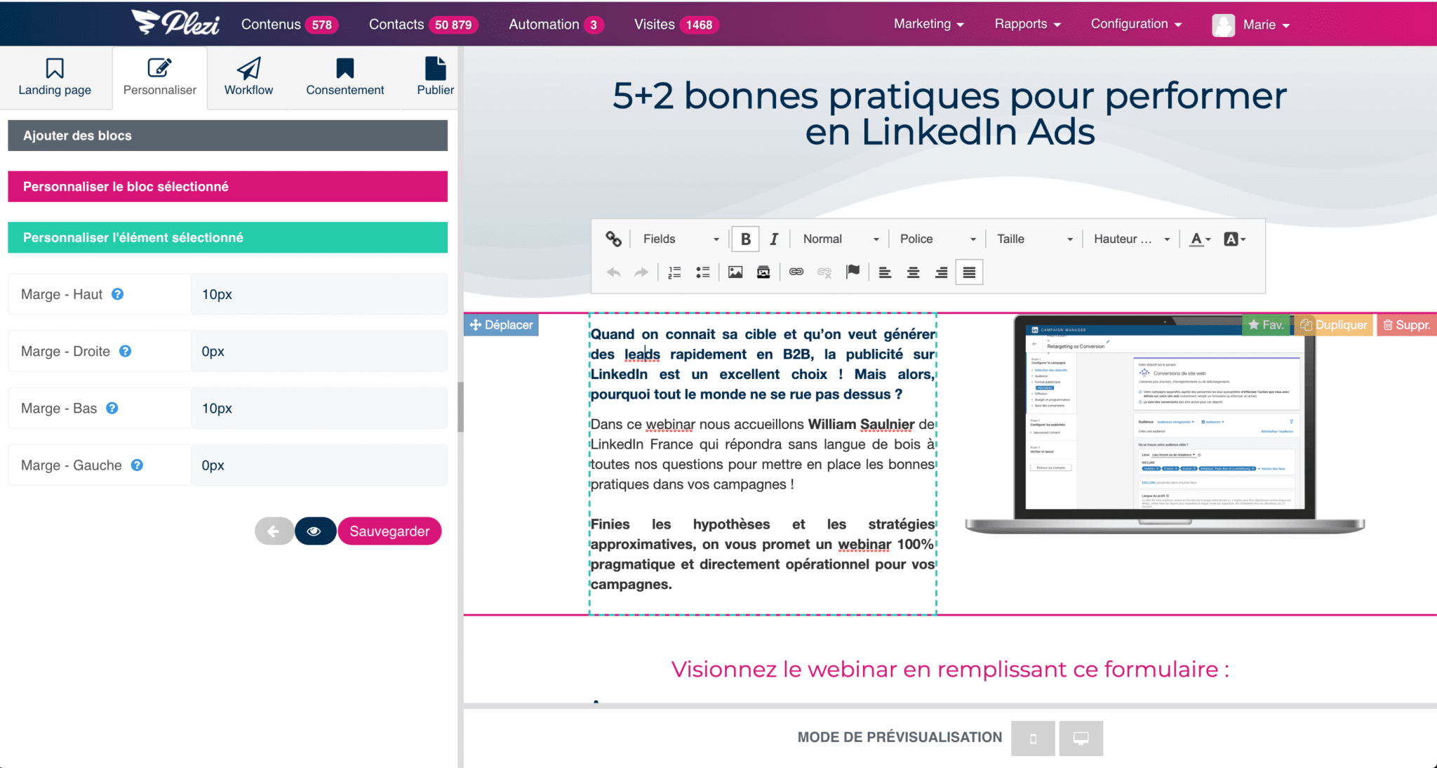
Task: Click the Marge - Gauche value field
Action: point(319,465)
